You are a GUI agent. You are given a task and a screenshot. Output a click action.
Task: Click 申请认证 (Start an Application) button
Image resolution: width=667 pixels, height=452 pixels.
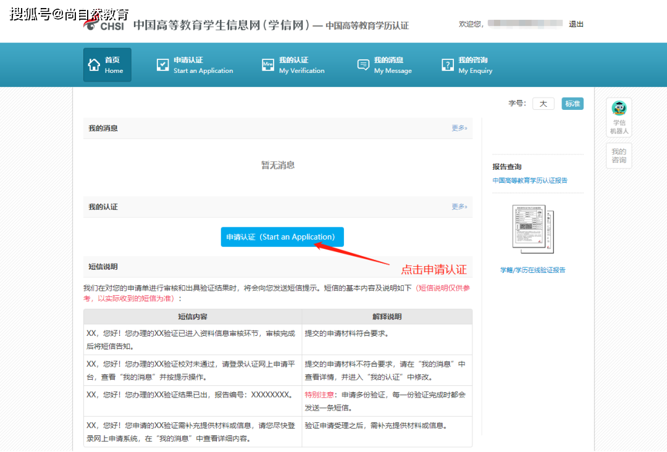tap(282, 236)
